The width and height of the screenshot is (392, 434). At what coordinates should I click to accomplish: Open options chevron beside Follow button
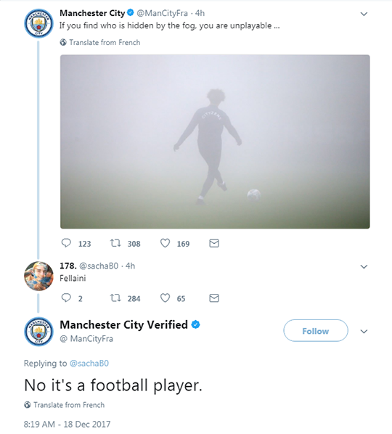click(364, 331)
